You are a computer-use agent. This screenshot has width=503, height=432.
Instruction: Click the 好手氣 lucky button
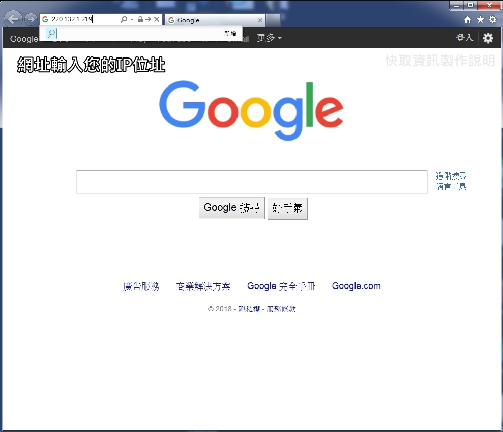[x=287, y=208]
